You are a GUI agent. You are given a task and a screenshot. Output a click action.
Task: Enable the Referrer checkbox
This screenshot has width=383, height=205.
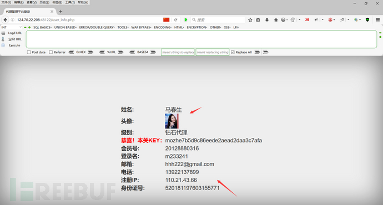pos(51,52)
